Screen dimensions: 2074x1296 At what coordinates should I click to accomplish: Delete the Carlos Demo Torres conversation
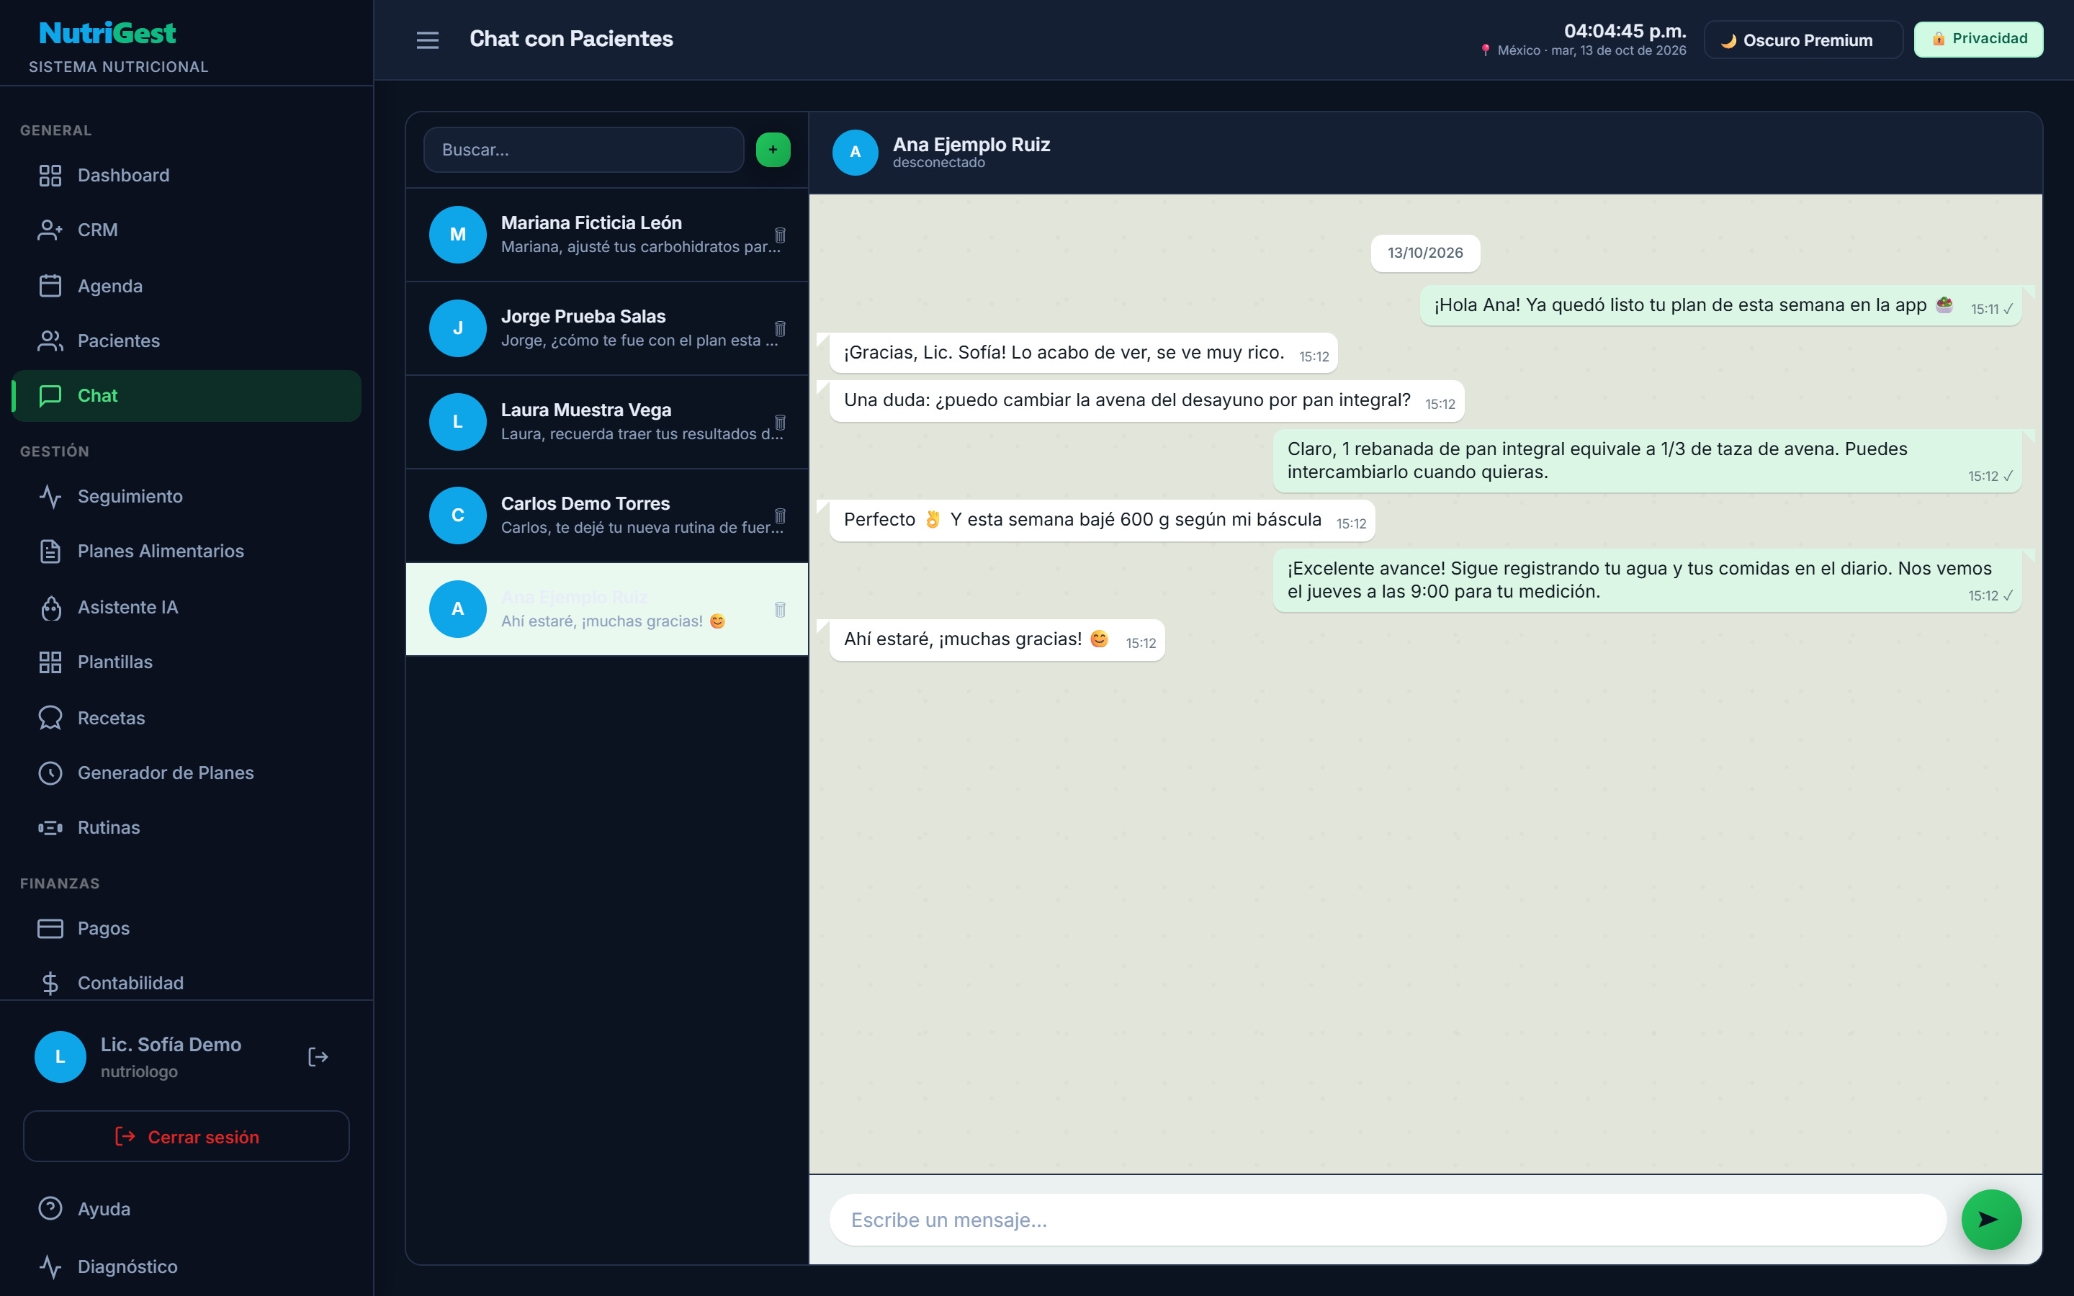click(780, 515)
